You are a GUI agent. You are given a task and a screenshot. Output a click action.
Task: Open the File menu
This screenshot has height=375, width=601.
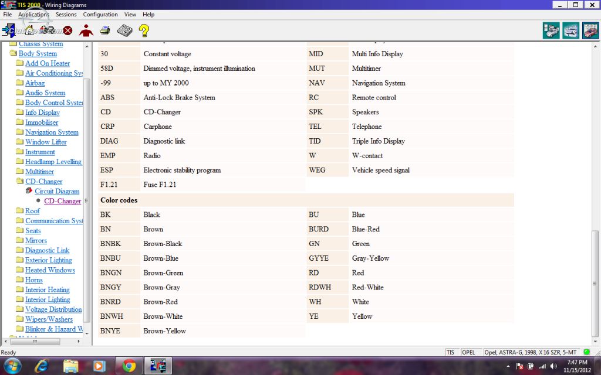point(7,14)
